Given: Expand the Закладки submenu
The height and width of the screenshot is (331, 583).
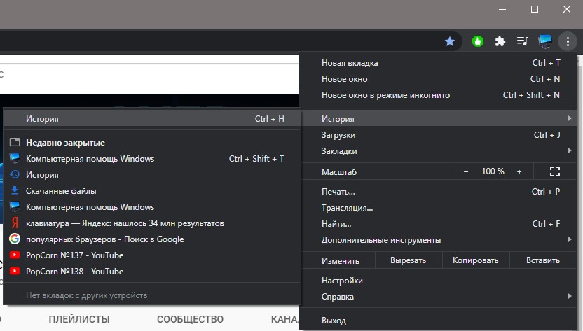Looking at the screenshot, I should click(439, 151).
